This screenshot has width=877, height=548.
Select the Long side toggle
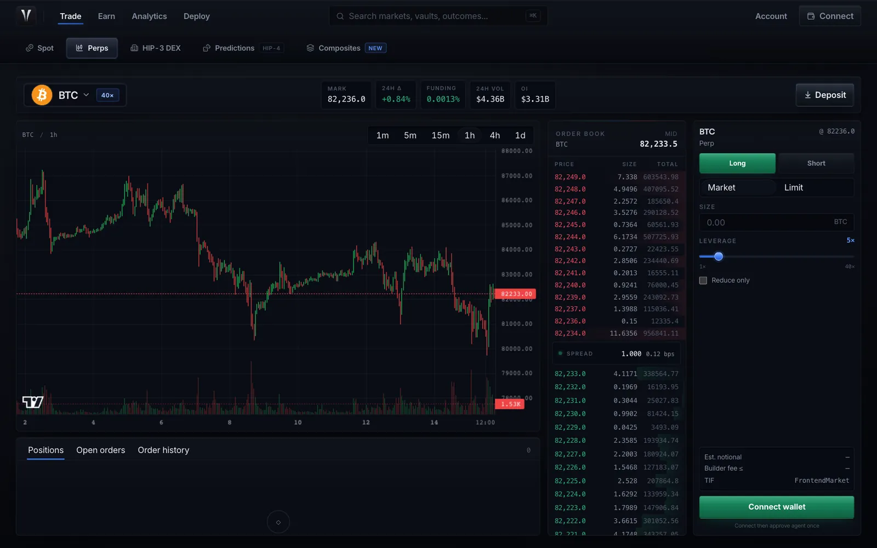click(x=737, y=163)
